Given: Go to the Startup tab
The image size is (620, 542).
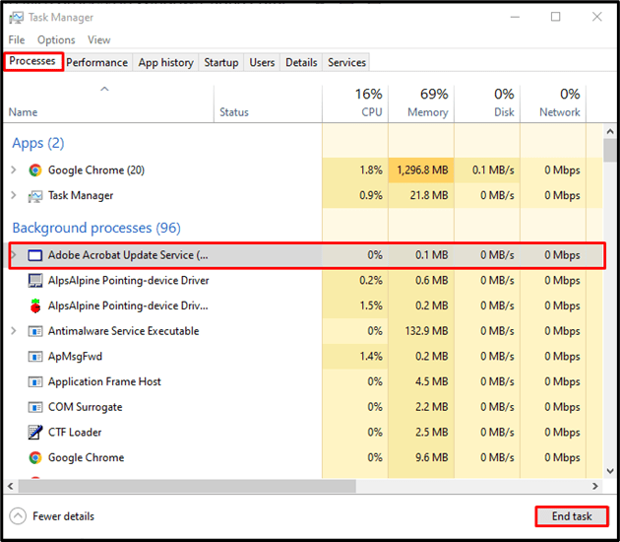Looking at the screenshot, I should pos(221,62).
